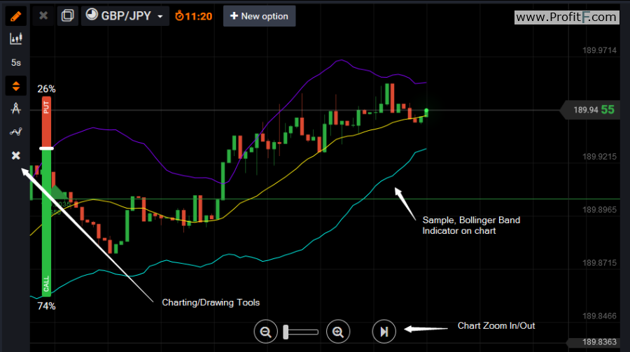Toggle the orange up/down arrows icon

pos(15,85)
